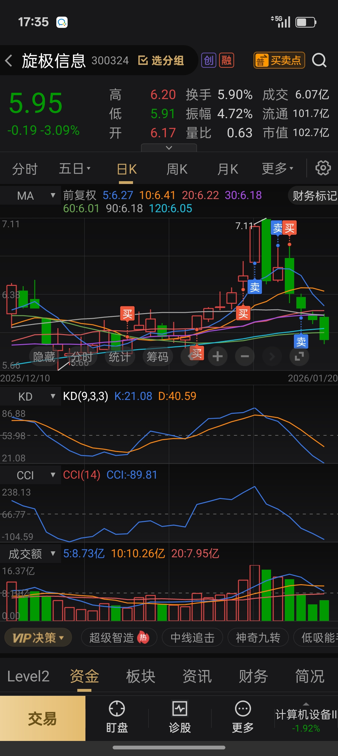Switch to 简况 tab
Viewport: 338px width, 756px height.
[310, 676]
